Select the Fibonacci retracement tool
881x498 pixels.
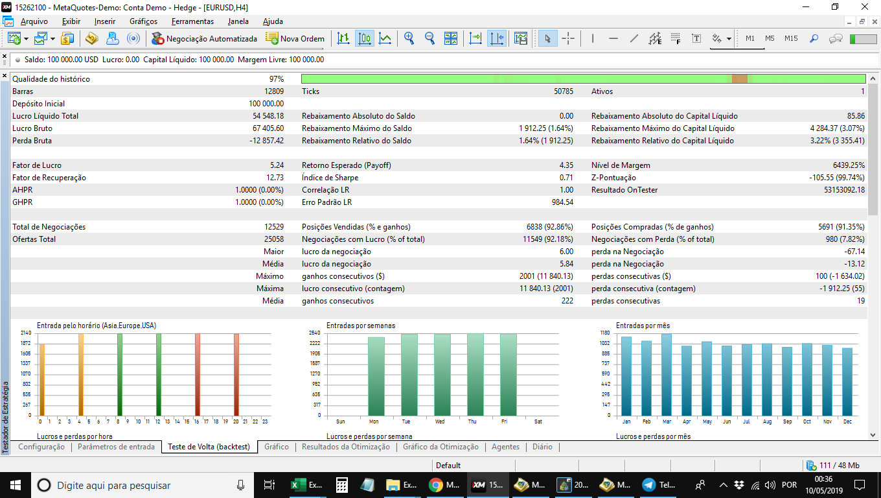[676, 39]
